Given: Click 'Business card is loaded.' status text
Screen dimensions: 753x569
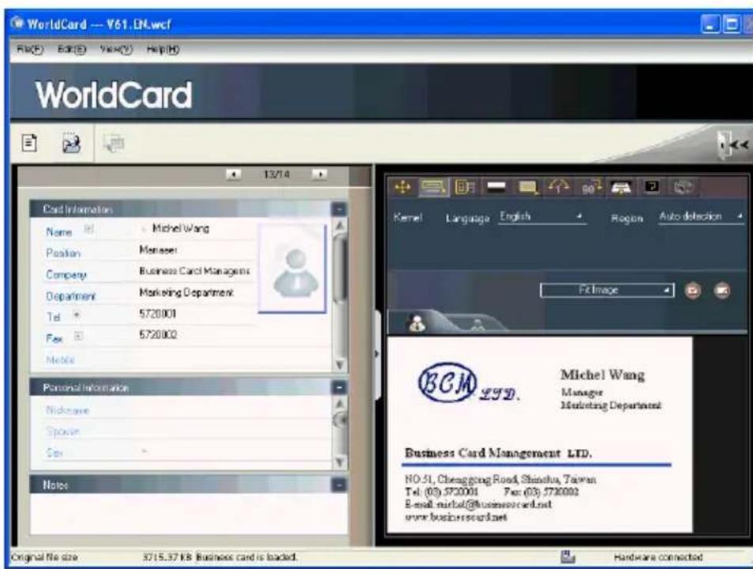Looking at the screenshot, I should [247, 557].
